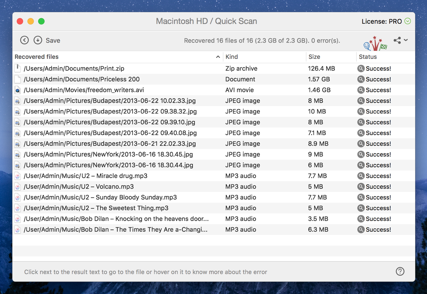Click the 1.46 GB size cell

319,90
